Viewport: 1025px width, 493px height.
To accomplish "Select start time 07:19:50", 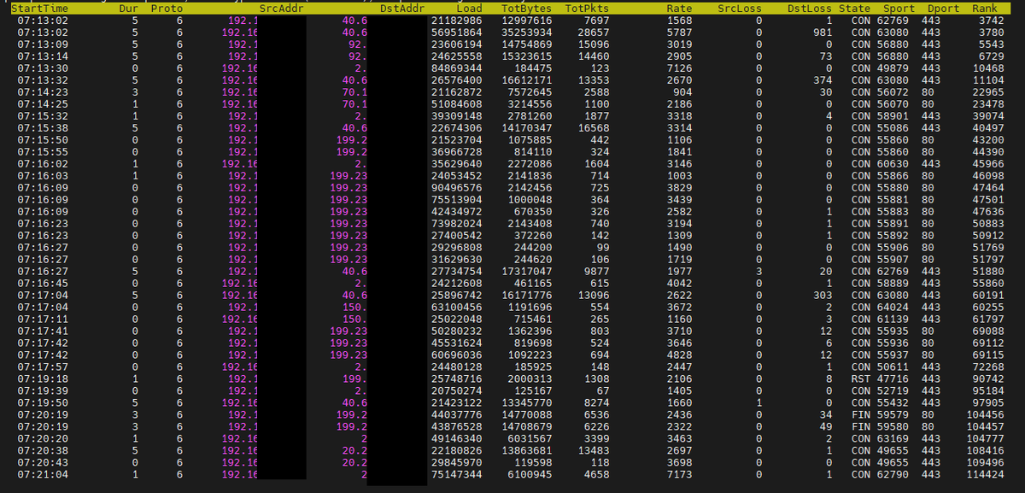I will point(43,402).
